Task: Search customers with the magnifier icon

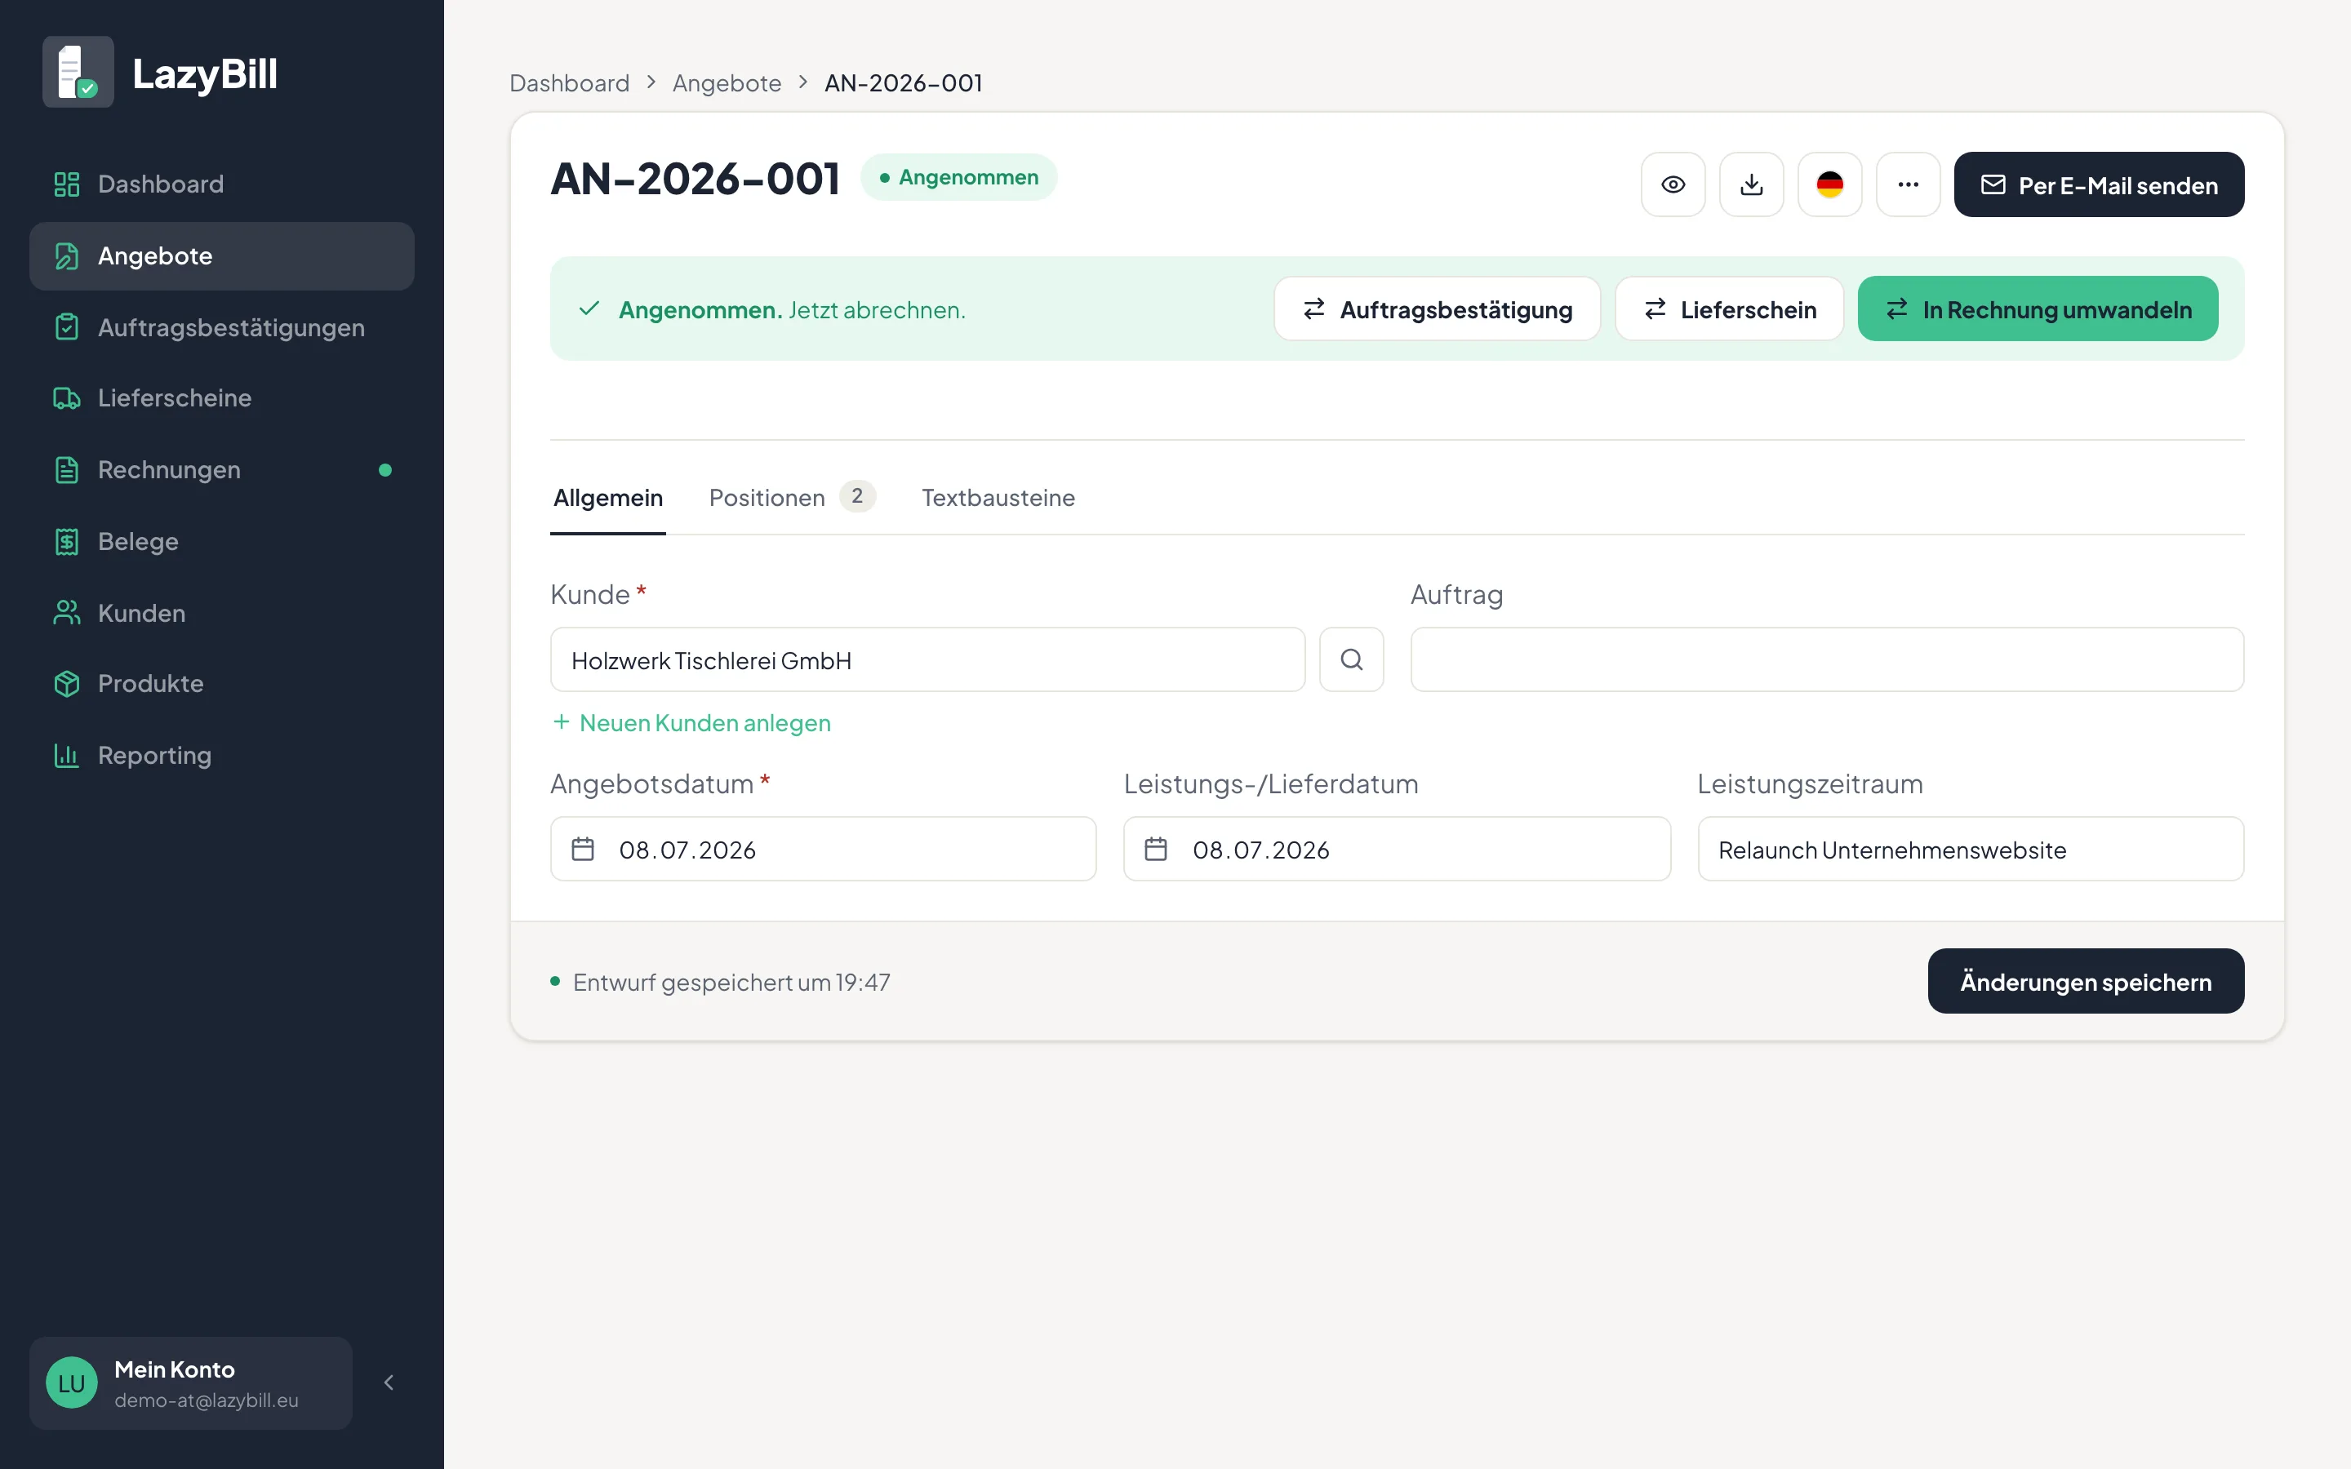Action: 1351,661
